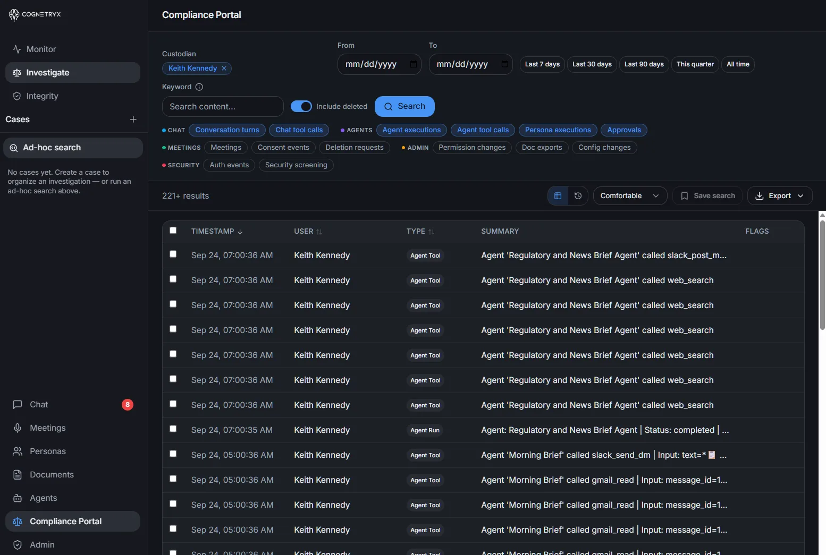Viewport: 826px width, 555px height.
Task: Check the Agent Run row checkbox
Action: (x=173, y=429)
